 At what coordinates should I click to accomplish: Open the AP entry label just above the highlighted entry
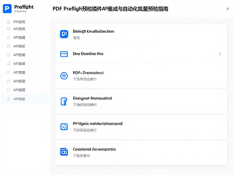(19, 90)
